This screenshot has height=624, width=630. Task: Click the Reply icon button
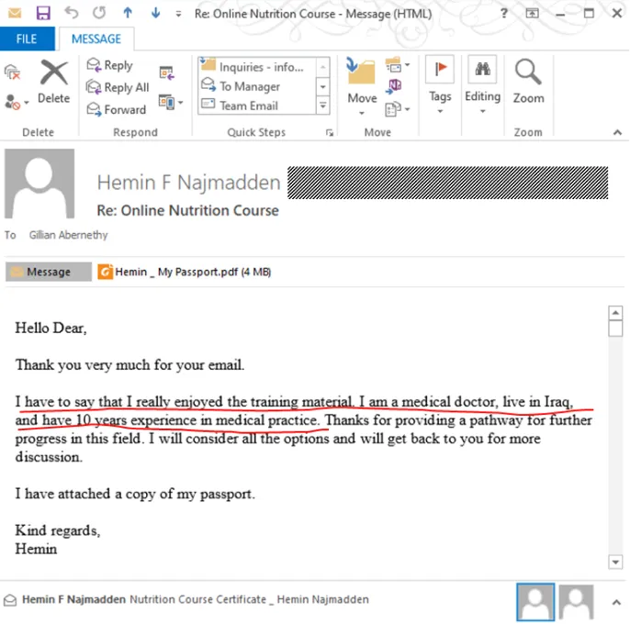[x=109, y=65]
